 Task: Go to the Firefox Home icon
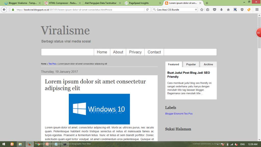pyautogui.click(x=228, y=10)
